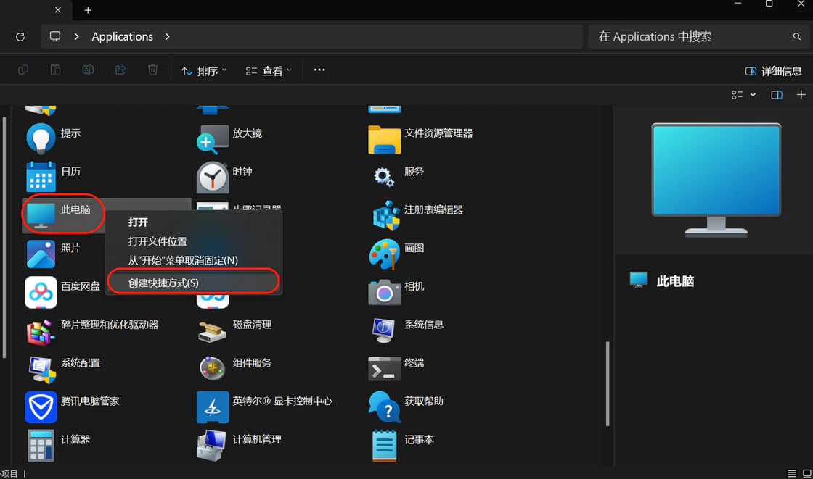813x479 pixels.
Task: Launch the 终端 terminal icon
Action: (x=384, y=369)
